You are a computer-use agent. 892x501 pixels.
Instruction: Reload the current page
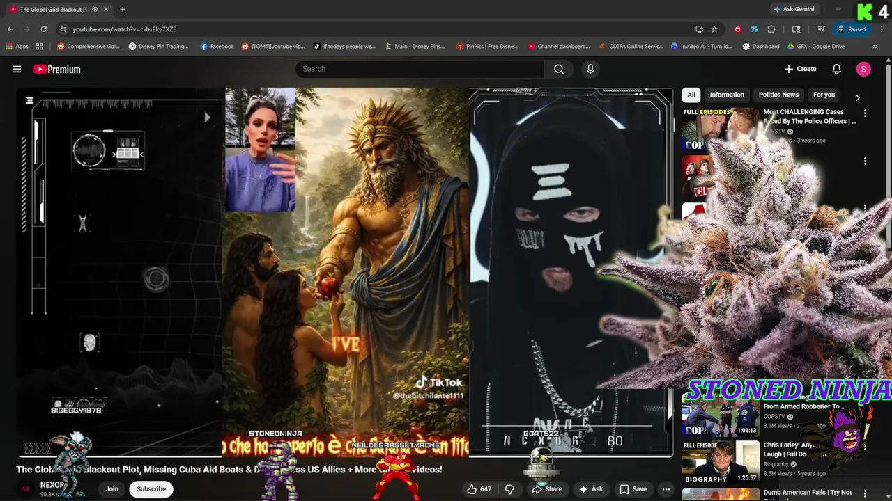coord(43,29)
